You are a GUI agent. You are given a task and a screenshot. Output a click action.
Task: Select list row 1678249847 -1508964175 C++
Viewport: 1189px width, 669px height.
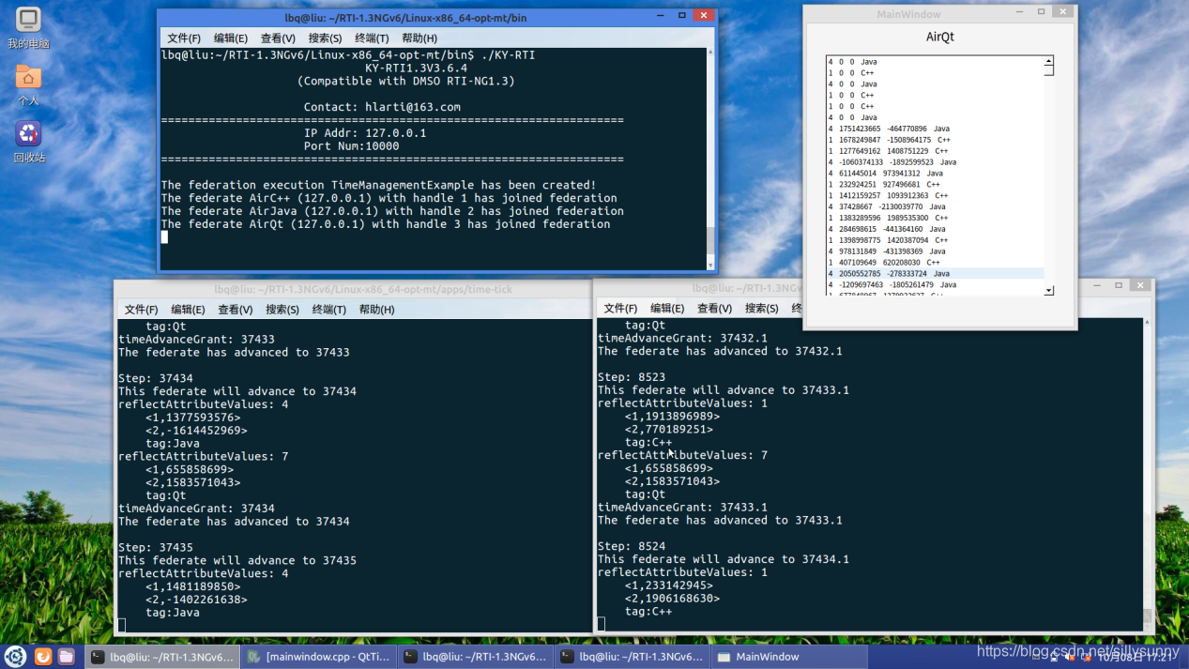tap(935, 140)
